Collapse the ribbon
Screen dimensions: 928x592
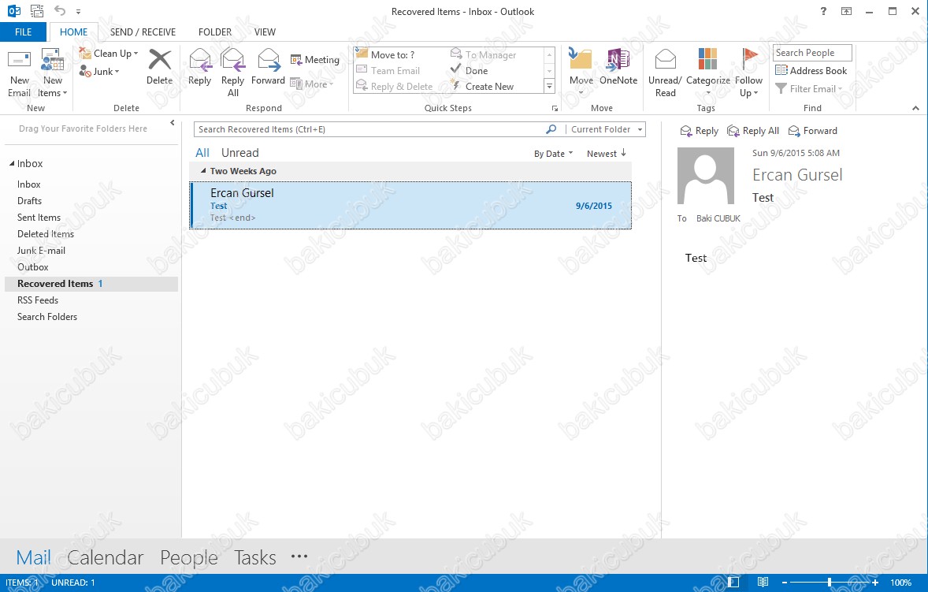click(x=915, y=108)
